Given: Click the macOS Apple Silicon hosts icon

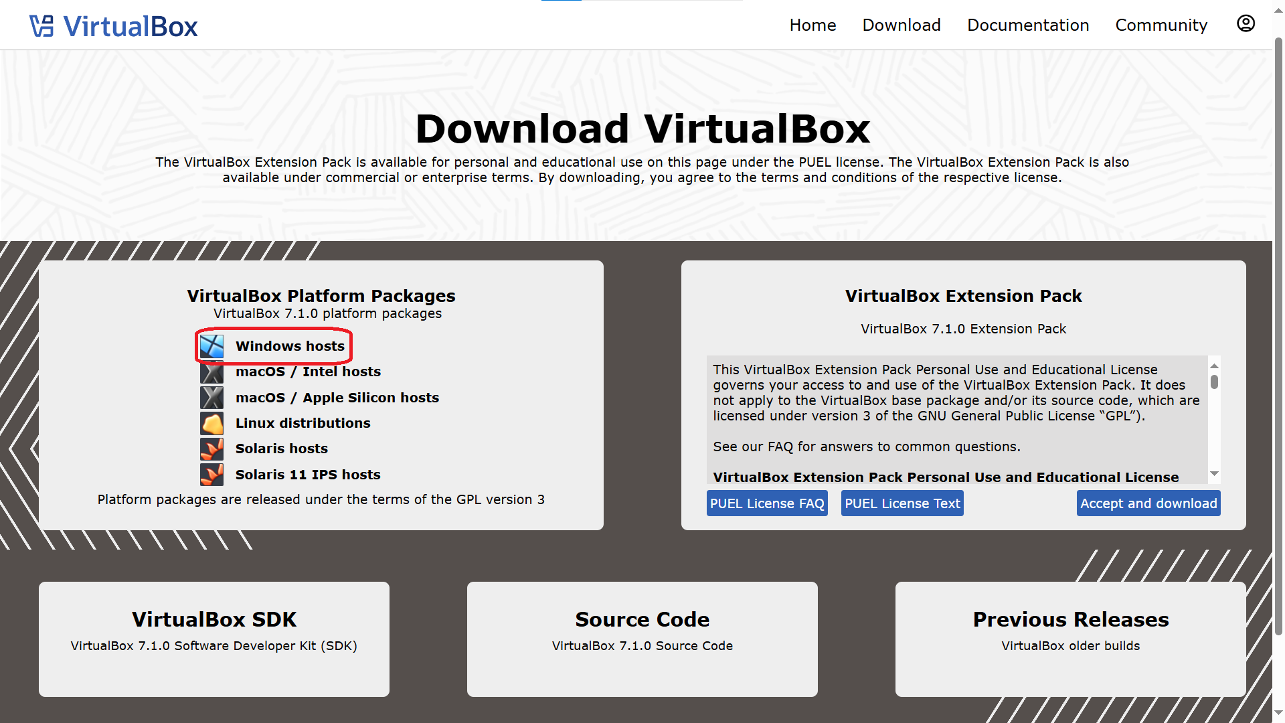Looking at the screenshot, I should 212,398.
